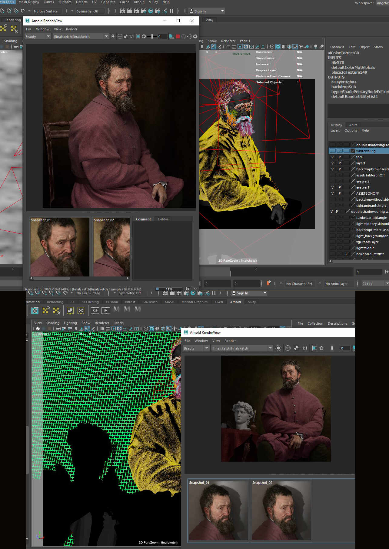This screenshot has height=549, width=389.
Task: Click the Arnold IPR play shelf icon
Action: click(x=105, y=310)
